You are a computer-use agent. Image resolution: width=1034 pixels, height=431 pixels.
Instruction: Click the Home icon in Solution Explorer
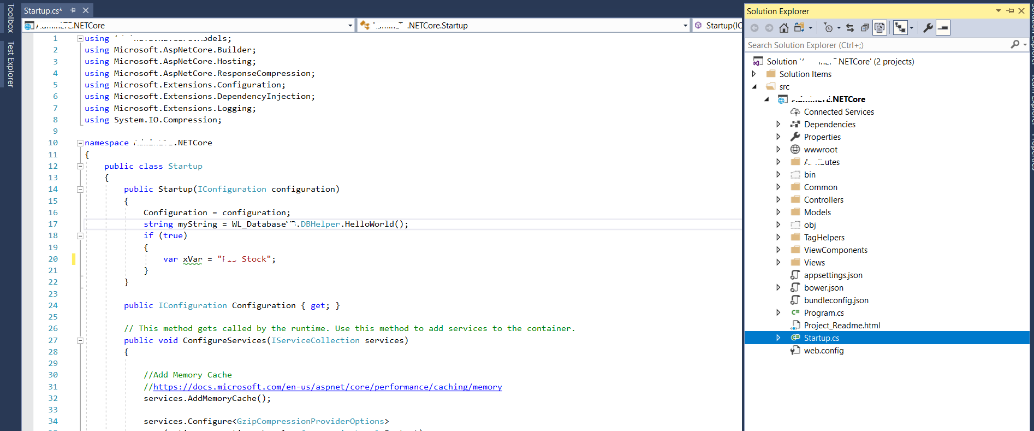[783, 28]
